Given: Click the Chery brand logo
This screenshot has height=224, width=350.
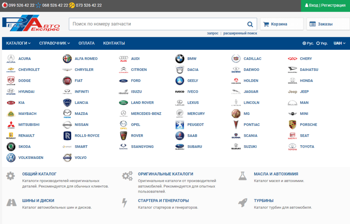Looking at the screenshot, I should click(293, 59).
